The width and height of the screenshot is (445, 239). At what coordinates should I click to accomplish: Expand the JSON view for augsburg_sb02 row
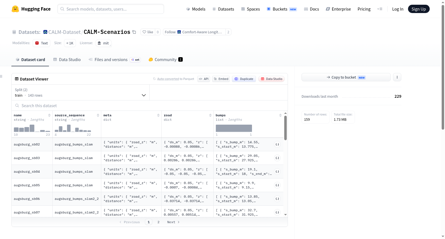277,144
